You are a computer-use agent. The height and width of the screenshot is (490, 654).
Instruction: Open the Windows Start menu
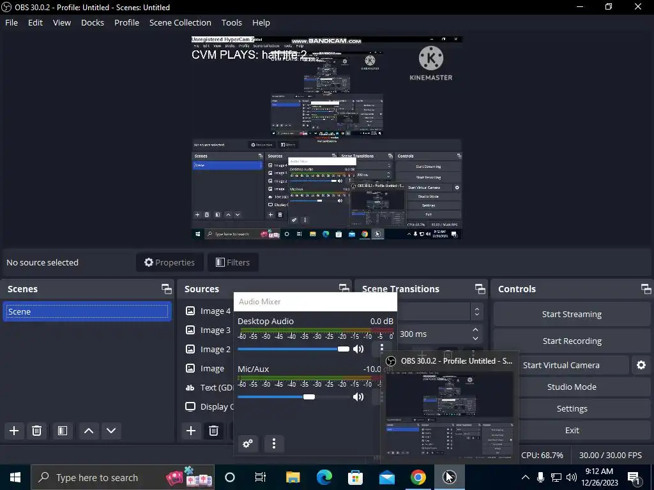[15, 477]
